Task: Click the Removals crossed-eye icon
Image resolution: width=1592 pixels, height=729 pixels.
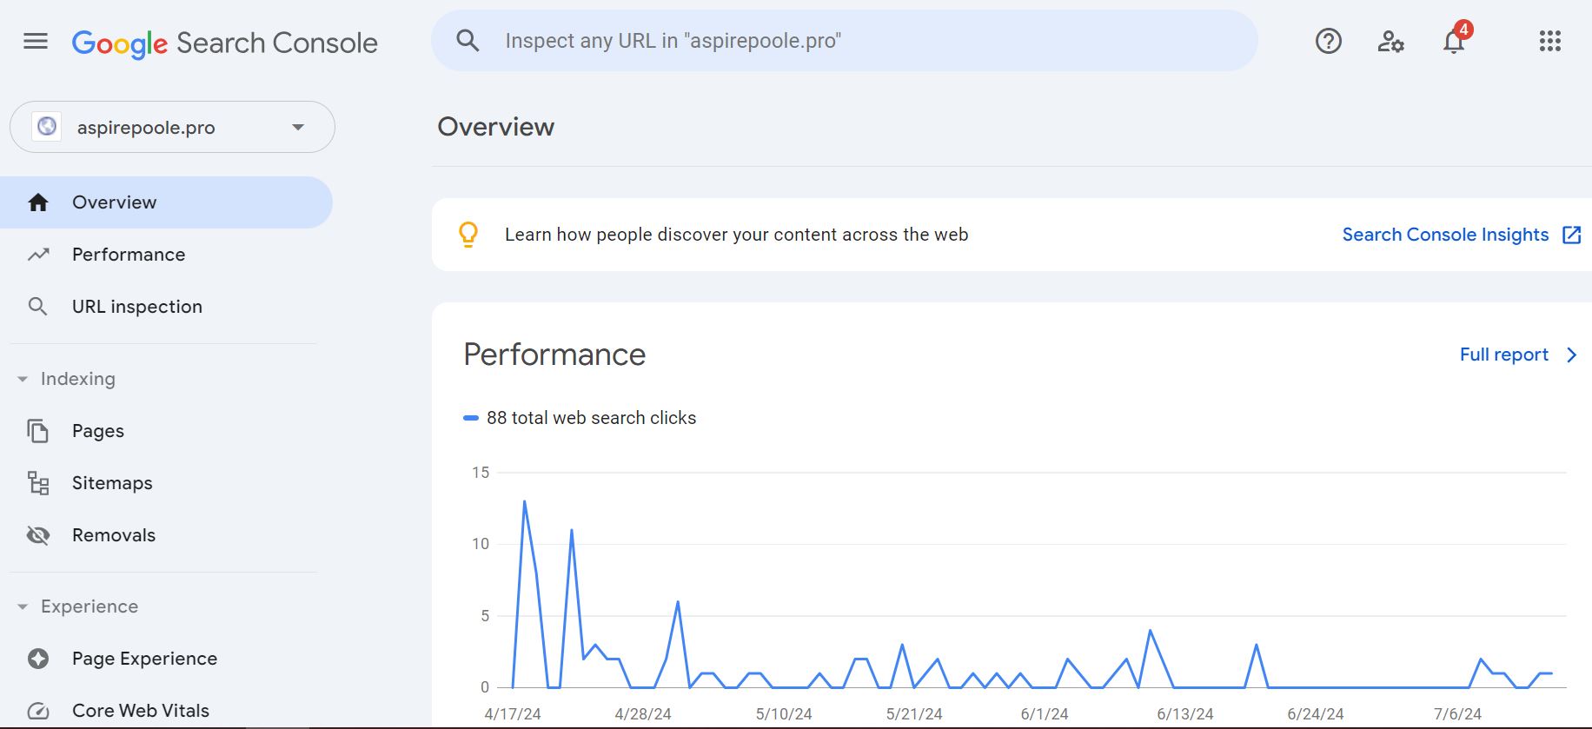Action: point(38,535)
